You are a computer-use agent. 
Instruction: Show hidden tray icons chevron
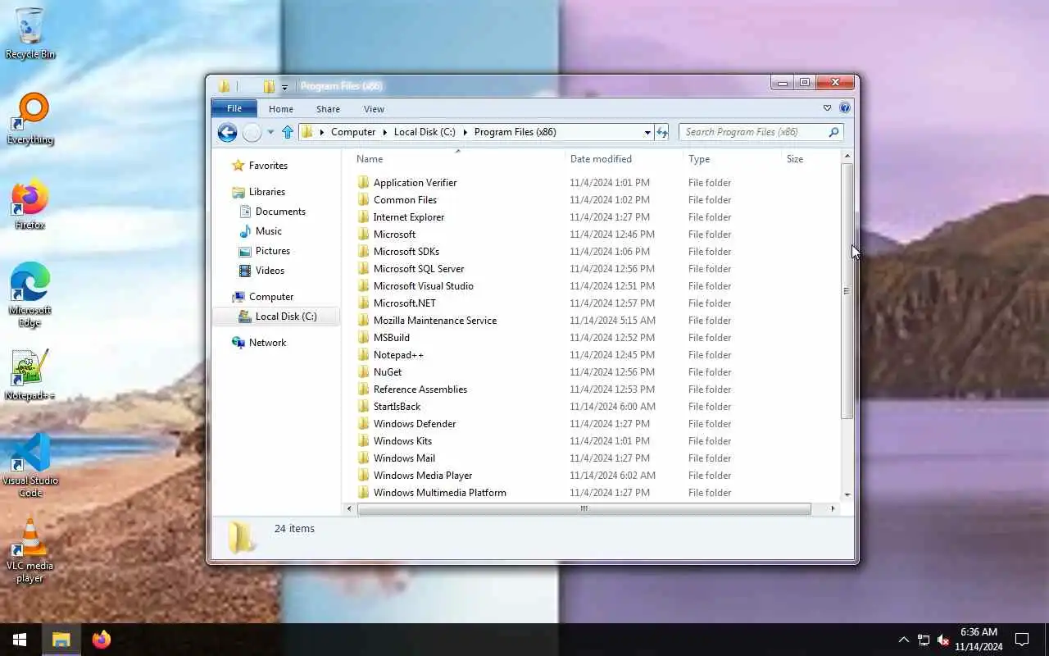(904, 640)
